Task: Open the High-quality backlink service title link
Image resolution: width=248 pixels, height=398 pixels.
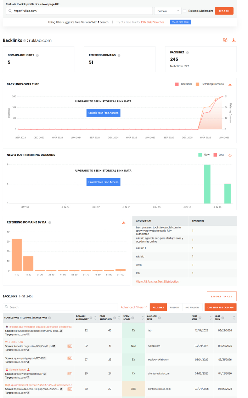Action: tap(38, 385)
